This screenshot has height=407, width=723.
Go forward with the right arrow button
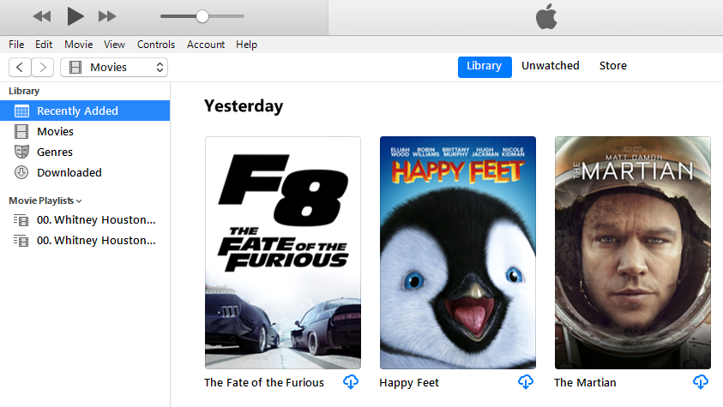(x=42, y=67)
